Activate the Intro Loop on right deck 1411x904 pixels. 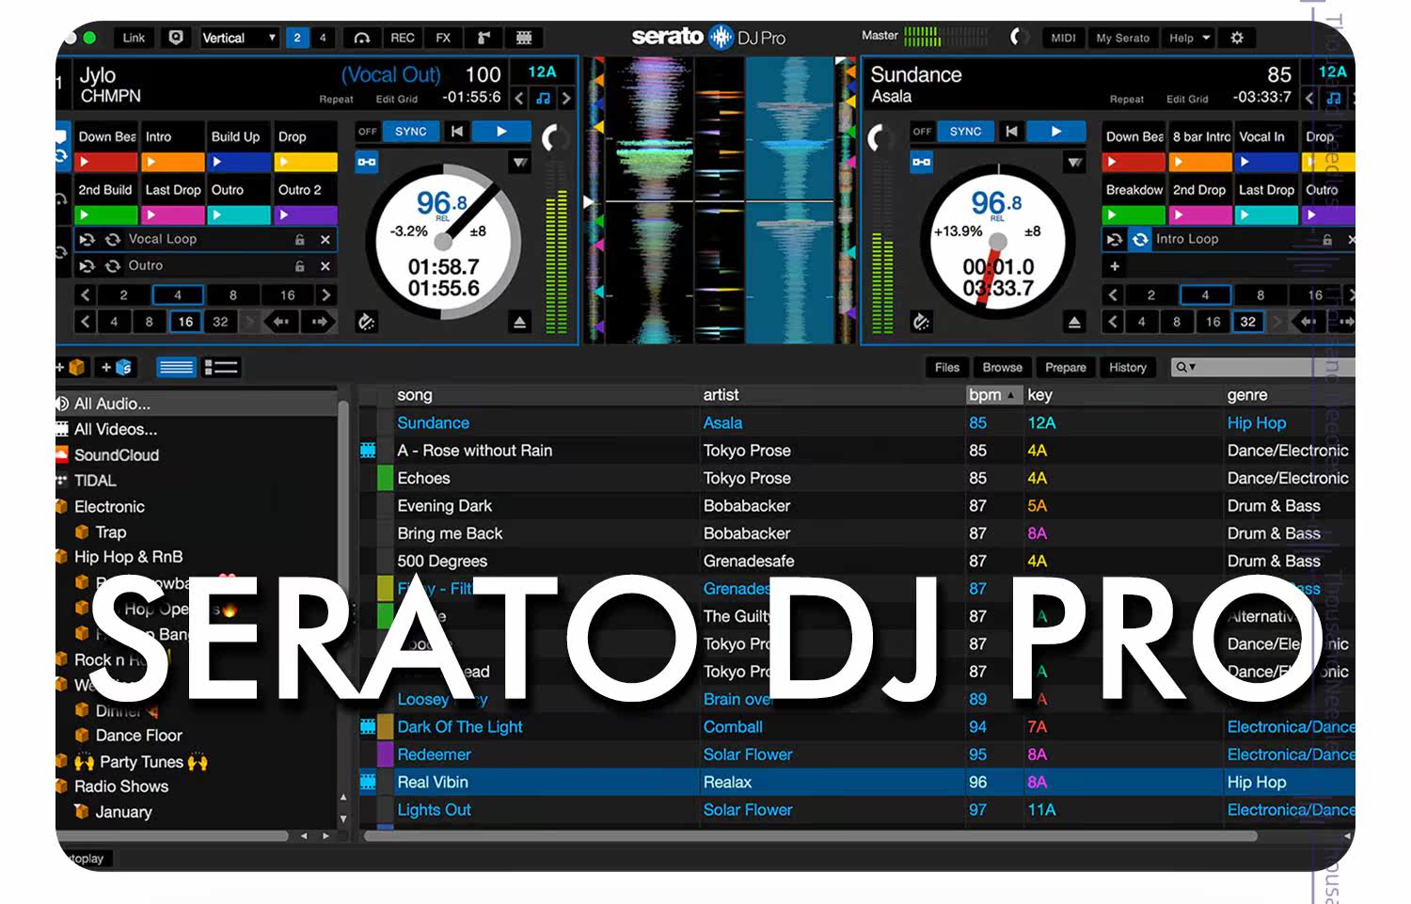click(x=1140, y=240)
